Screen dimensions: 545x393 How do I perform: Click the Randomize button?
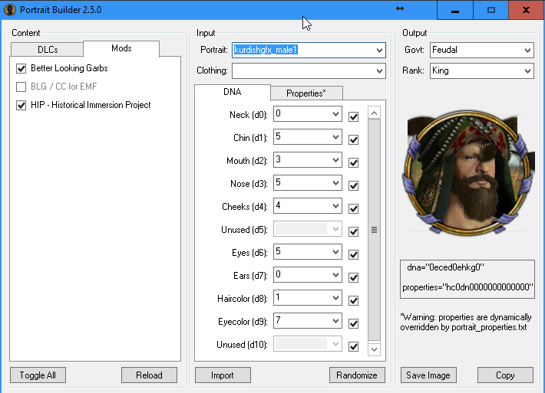[x=357, y=375]
